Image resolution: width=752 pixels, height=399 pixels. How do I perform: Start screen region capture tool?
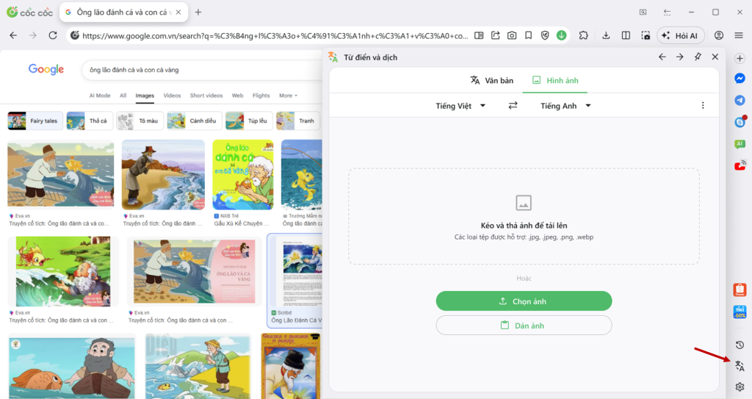pyautogui.click(x=646, y=35)
